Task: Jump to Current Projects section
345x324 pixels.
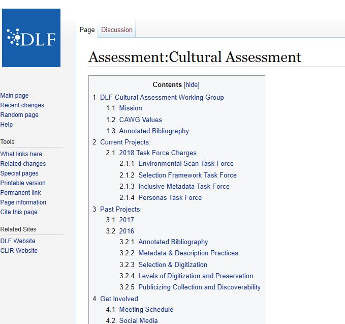Action: click(x=125, y=142)
